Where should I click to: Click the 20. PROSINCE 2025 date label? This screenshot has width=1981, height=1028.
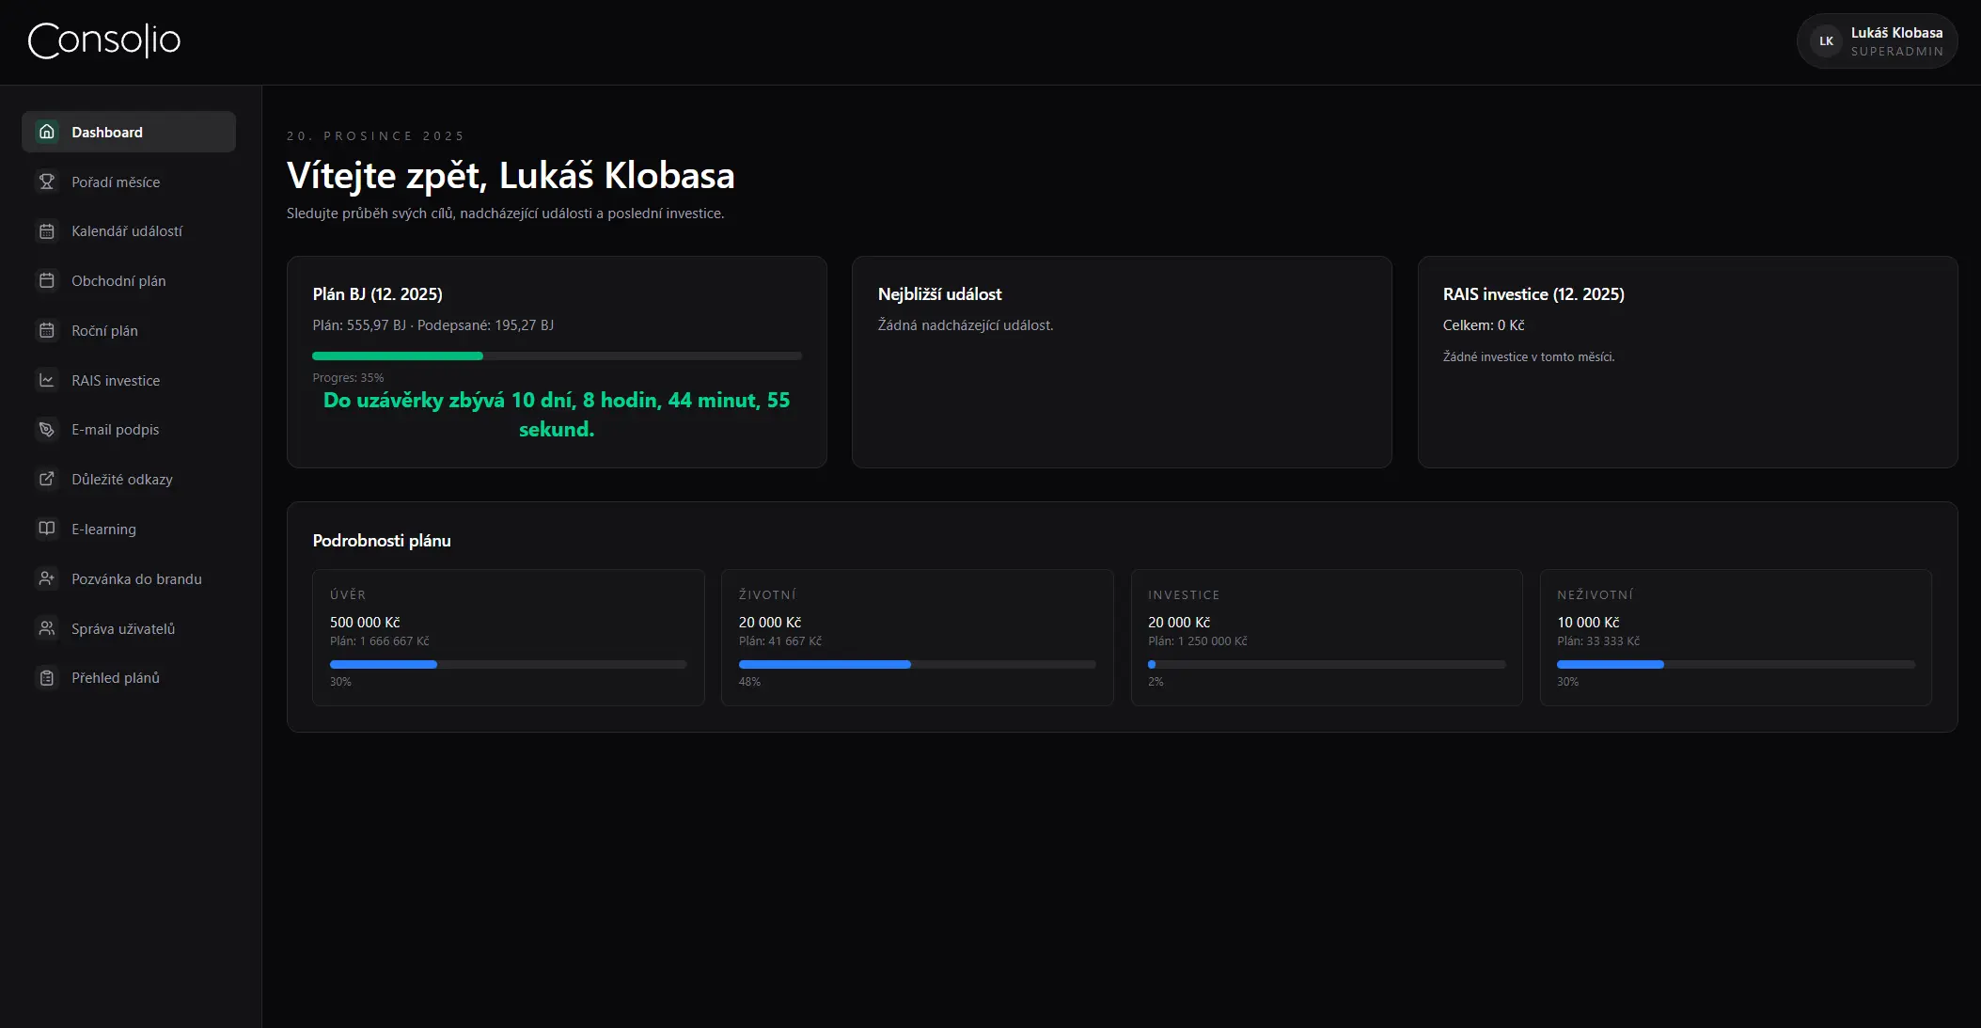click(x=376, y=136)
